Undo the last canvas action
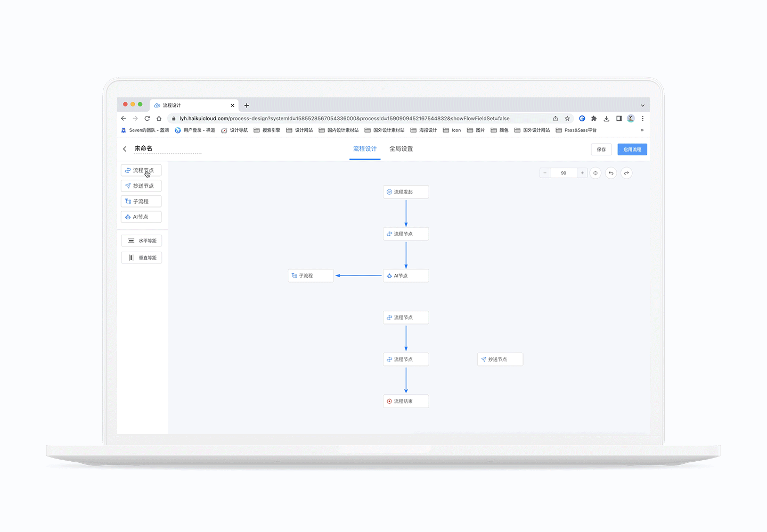The image size is (767, 532). pos(611,173)
